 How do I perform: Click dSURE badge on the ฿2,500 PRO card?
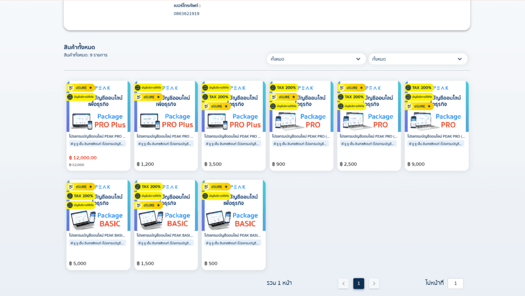click(351, 88)
